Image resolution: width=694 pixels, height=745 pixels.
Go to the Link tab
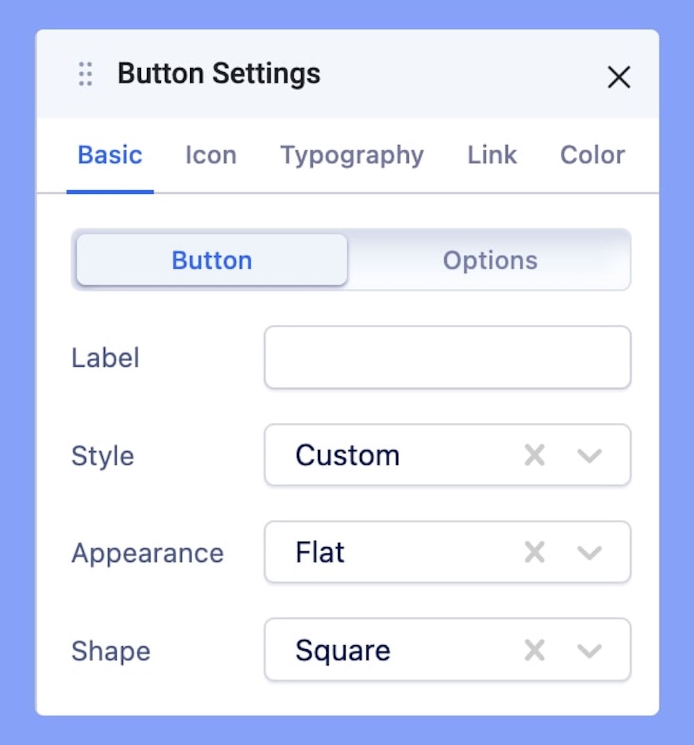coord(491,155)
